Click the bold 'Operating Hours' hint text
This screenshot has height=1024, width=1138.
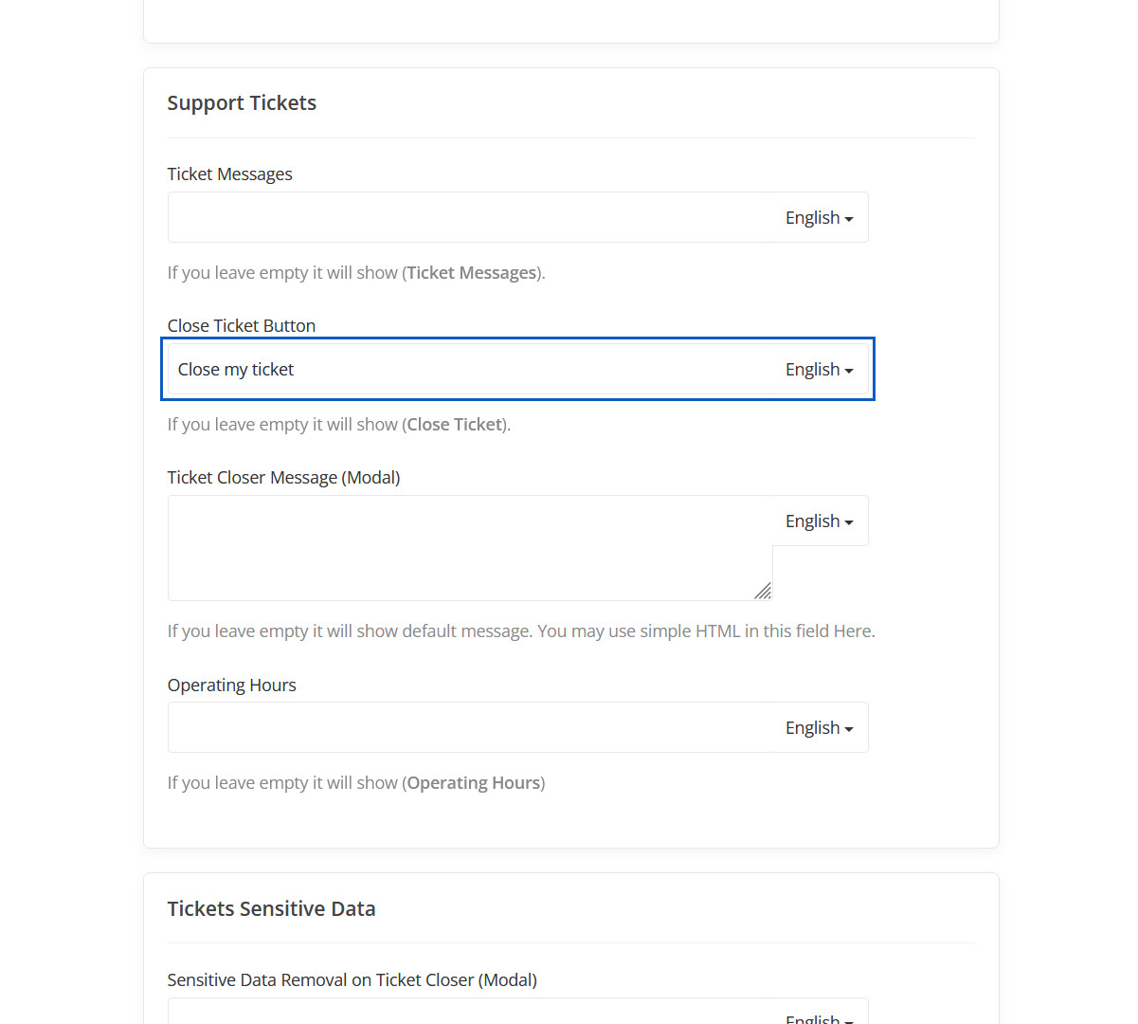473,783
